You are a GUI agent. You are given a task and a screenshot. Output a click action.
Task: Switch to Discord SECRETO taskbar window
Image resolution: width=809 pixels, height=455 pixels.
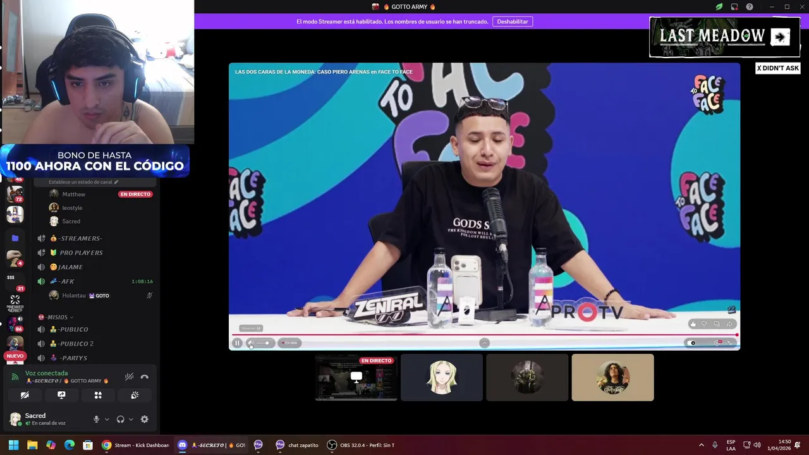211,445
